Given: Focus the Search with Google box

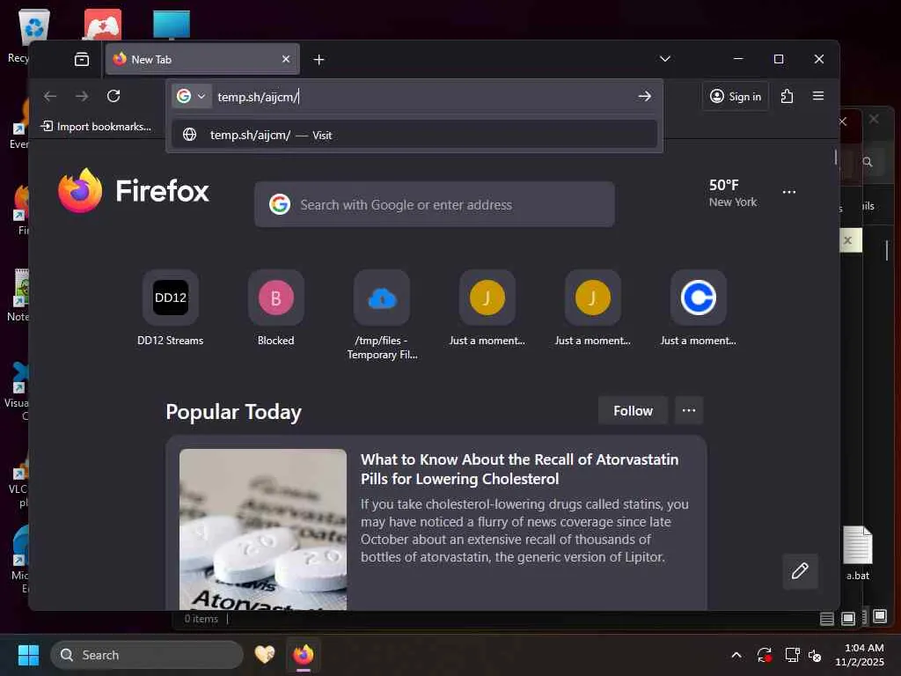Looking at the screenshot, I should [435, 204].
